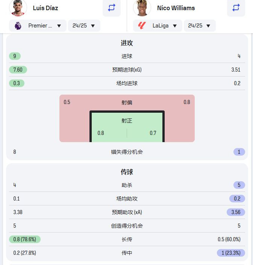Click the 错失得分机会 stat row label
This screenshot has height=265, width=253.
[x=127, y=152]
